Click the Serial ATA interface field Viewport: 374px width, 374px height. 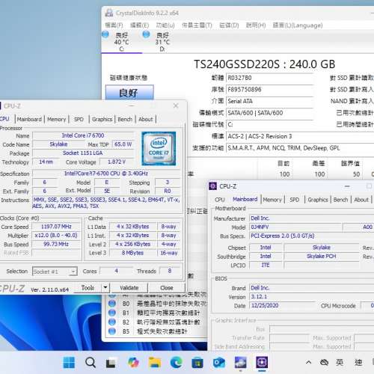tap(269, 101)
